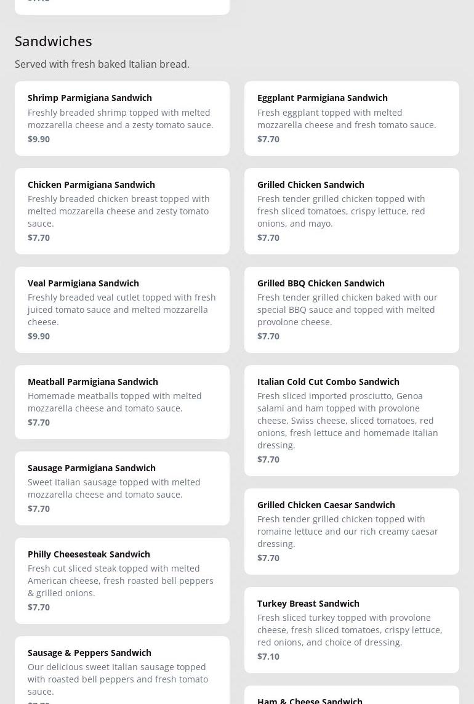Select the Veal Parmigiana Sandwich item
This screenshot has width=474, height=704.
pyautogui.click(x=122, y=310)
